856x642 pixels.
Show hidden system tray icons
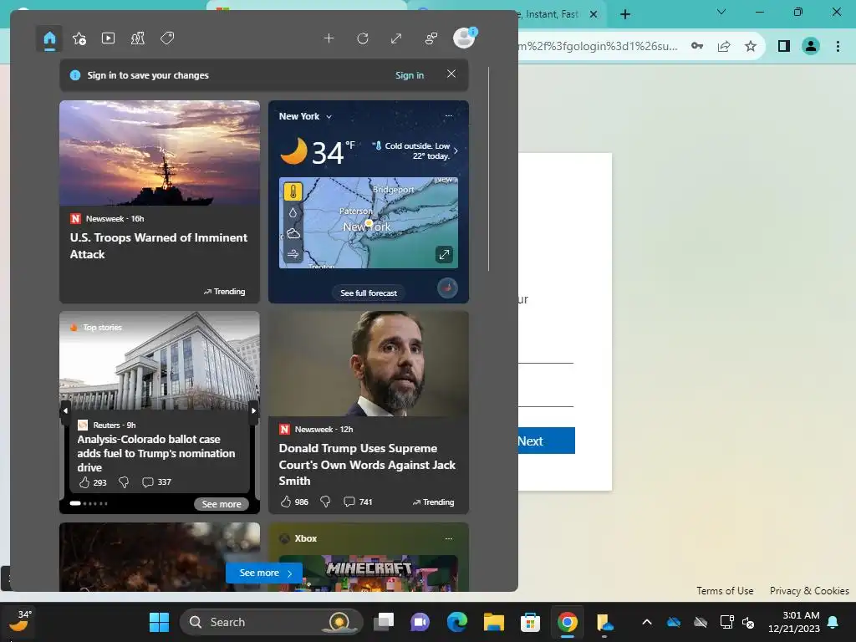point(647,622)
